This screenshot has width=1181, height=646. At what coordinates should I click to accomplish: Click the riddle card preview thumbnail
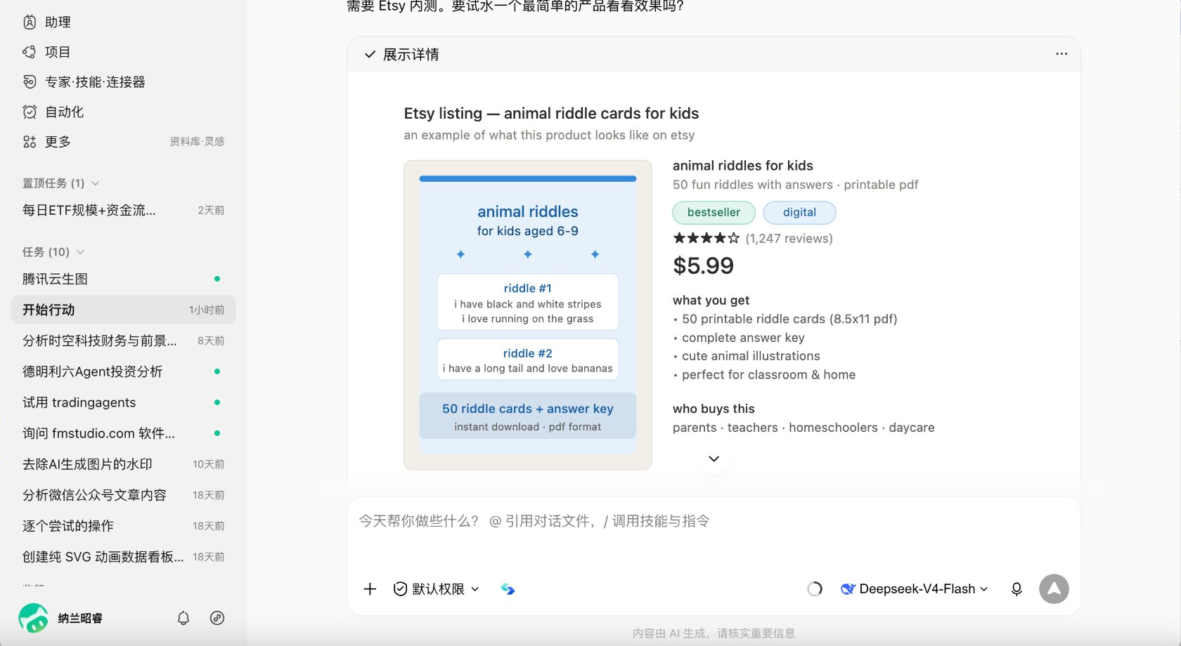(528, 315)
